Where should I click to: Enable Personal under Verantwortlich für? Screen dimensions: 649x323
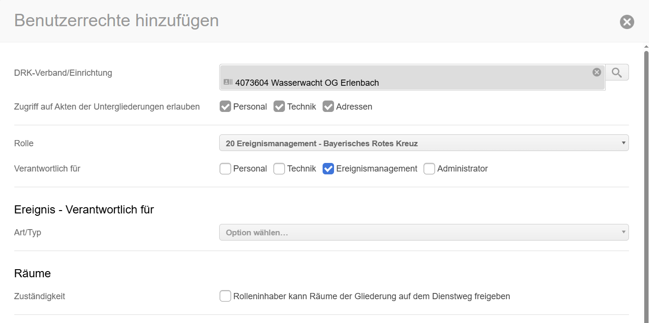pos(225,169)
